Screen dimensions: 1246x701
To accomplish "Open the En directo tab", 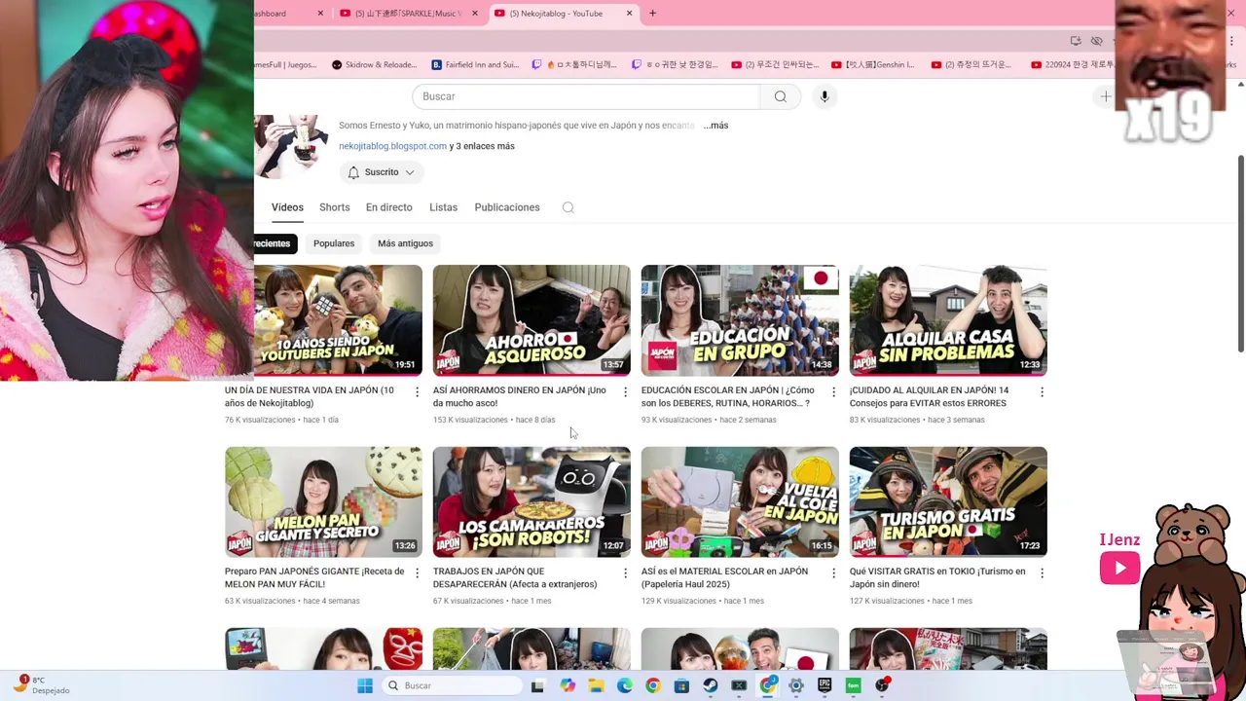I will pos(388,207).
